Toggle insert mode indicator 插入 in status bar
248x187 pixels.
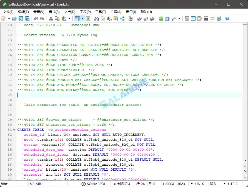[213, 184]
